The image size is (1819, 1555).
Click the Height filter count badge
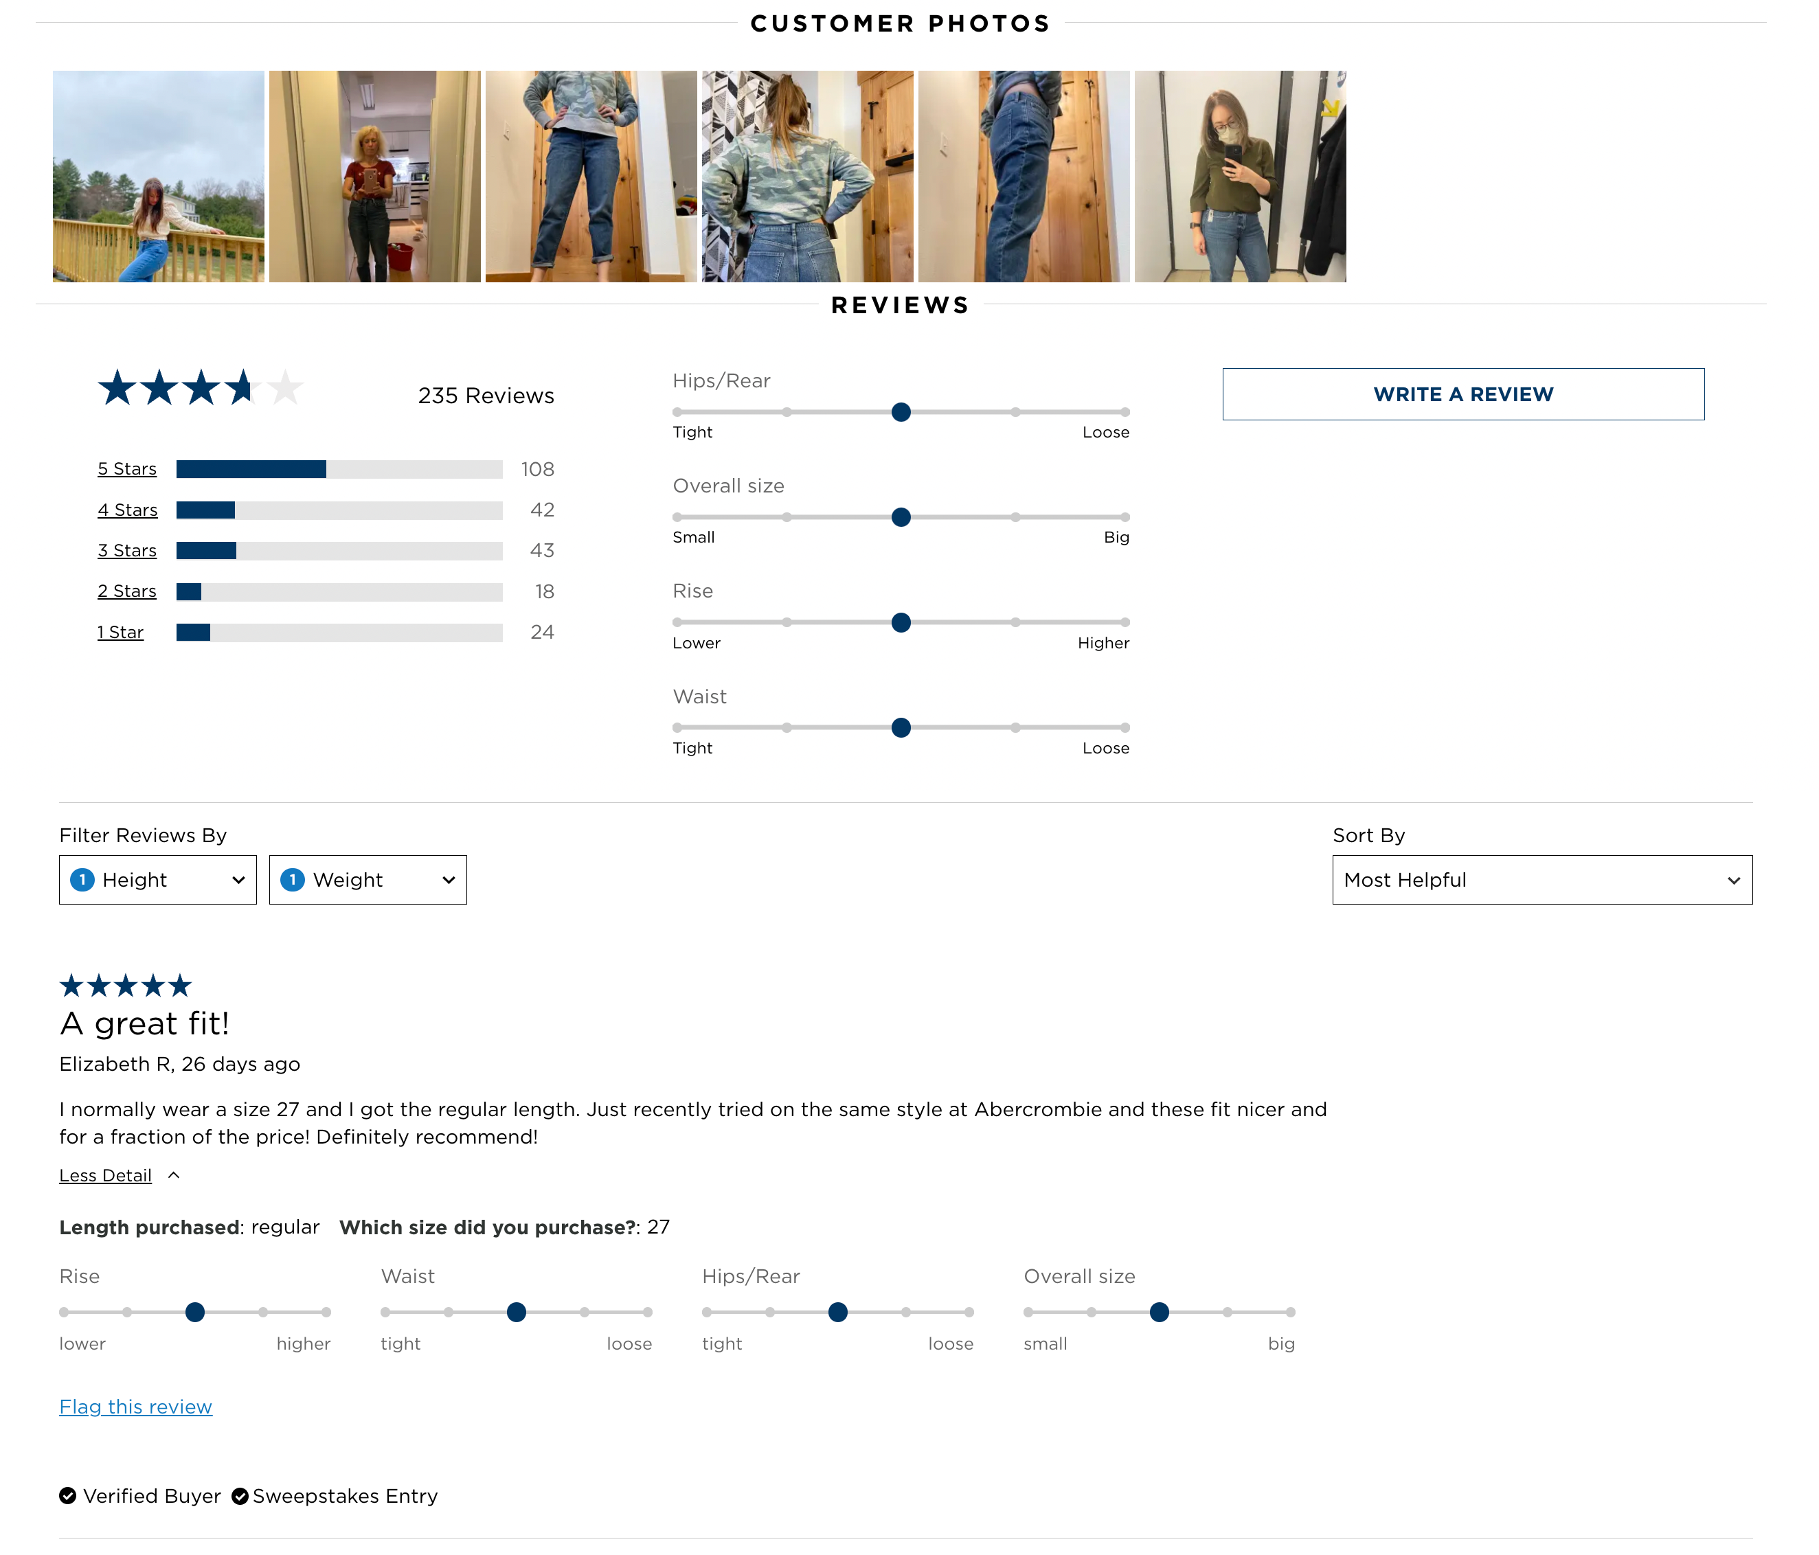click(x=82, y=879)
